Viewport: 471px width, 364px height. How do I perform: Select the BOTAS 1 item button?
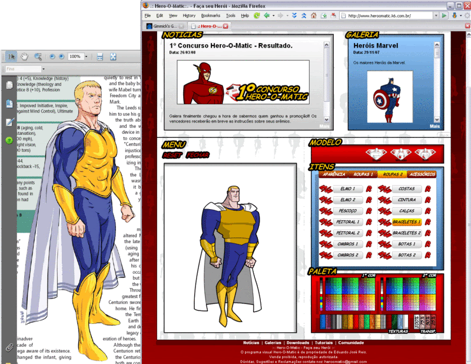click(407, 244)
